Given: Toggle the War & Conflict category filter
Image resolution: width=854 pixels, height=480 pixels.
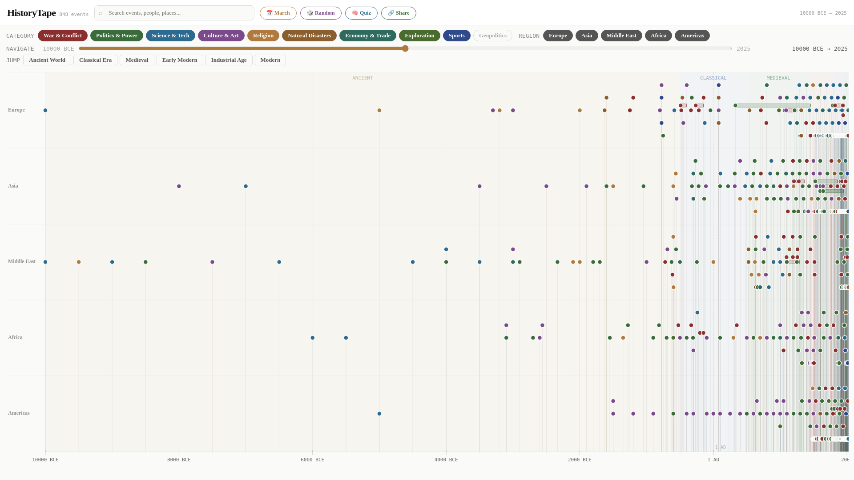Looking at the screenshot, I should [63, 36].
